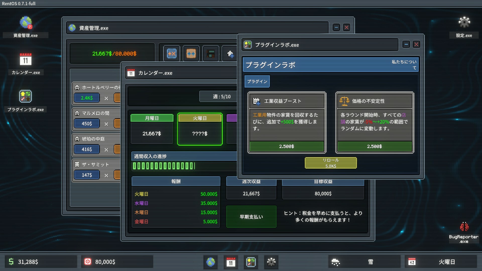Click the orange ++ toolbar icon
482x271 pixels.
(x=191, y=53)
